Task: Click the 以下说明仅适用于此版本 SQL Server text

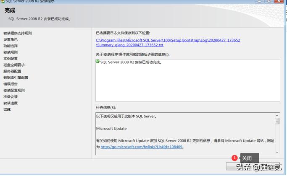Action: (x=126, y=116)
